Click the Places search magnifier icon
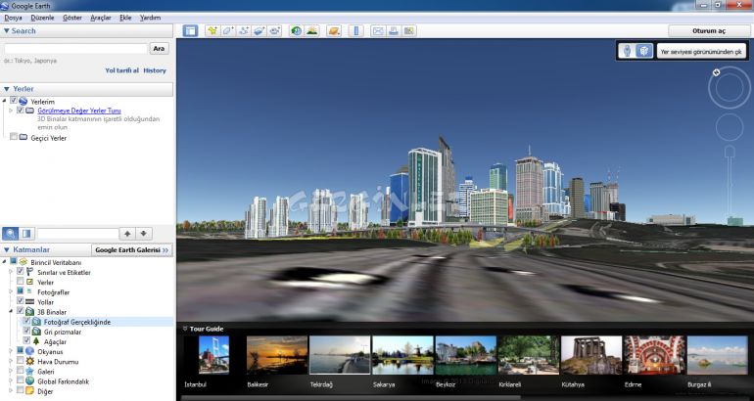 coord(10,234)
